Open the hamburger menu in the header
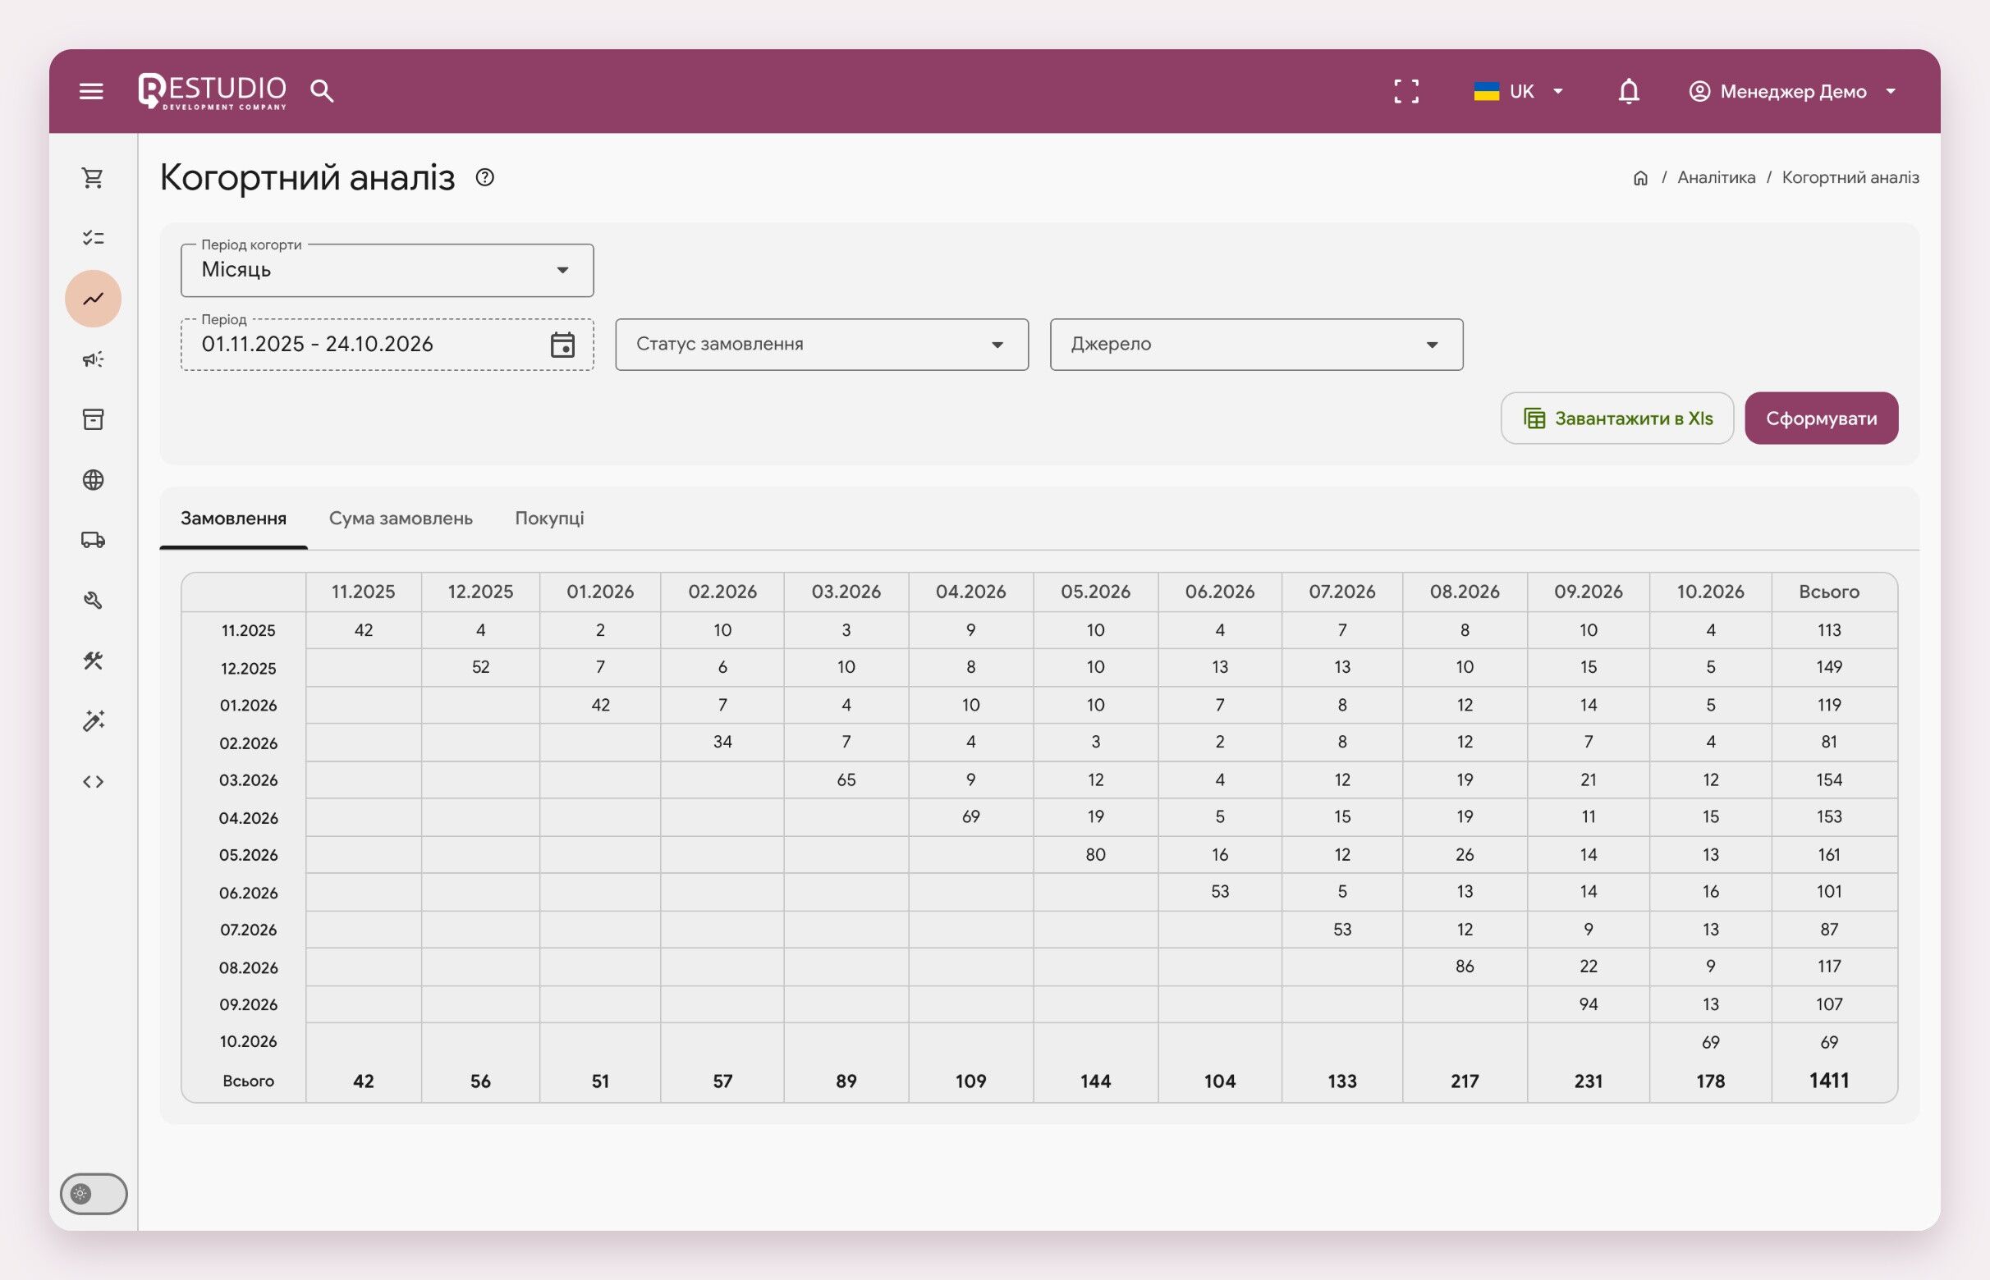1990x1280 pixels. coord(91,90)
